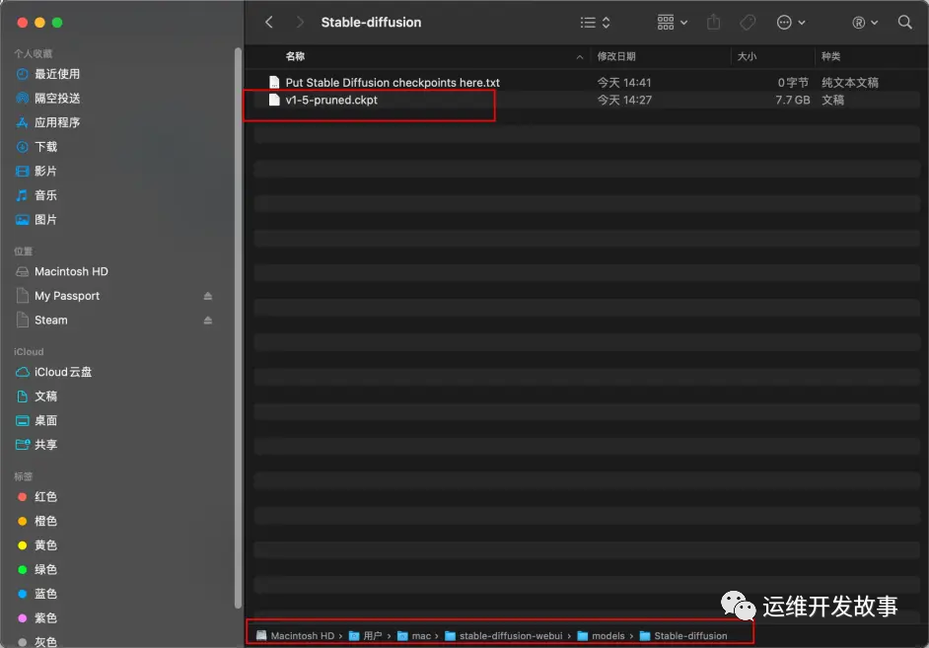Click 用户 in the path bar
The height and width of the screenshot is (648, 929).
click(x=366, y=635)
